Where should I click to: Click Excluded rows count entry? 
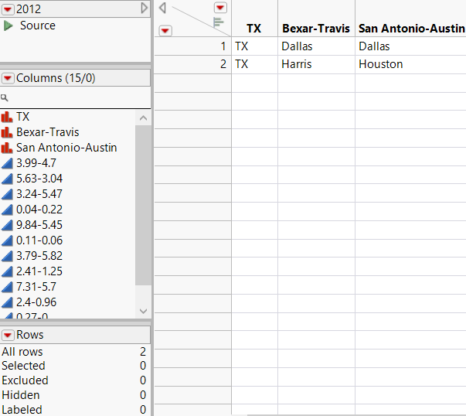pyautogui.click(x=73, y=380)
